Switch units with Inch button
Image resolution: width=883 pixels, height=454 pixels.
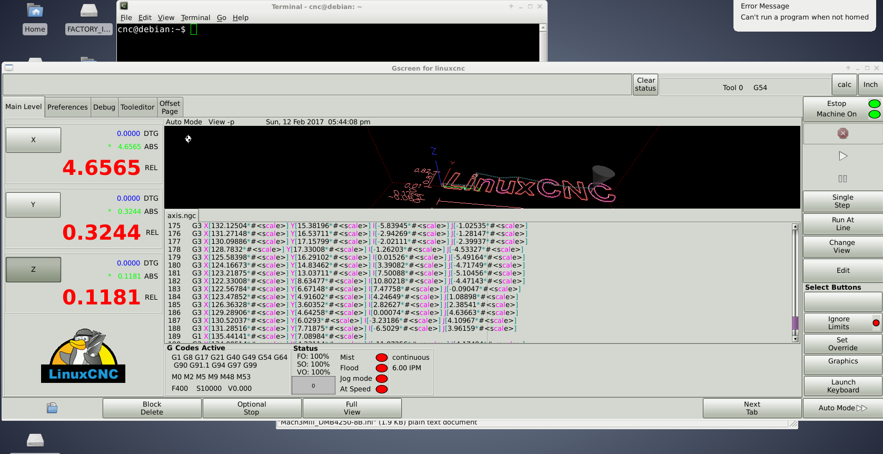(x=870, y=84)
